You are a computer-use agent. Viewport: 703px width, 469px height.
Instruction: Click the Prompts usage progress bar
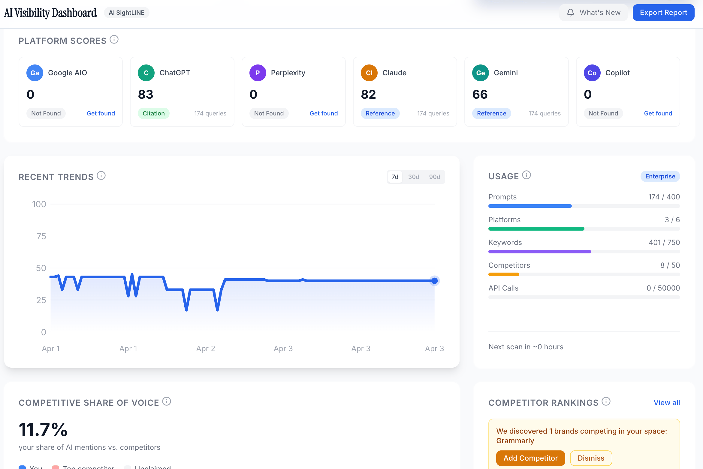click(x=584, y=206)
